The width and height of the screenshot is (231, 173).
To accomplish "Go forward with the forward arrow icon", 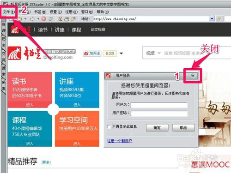I will 32,19.
